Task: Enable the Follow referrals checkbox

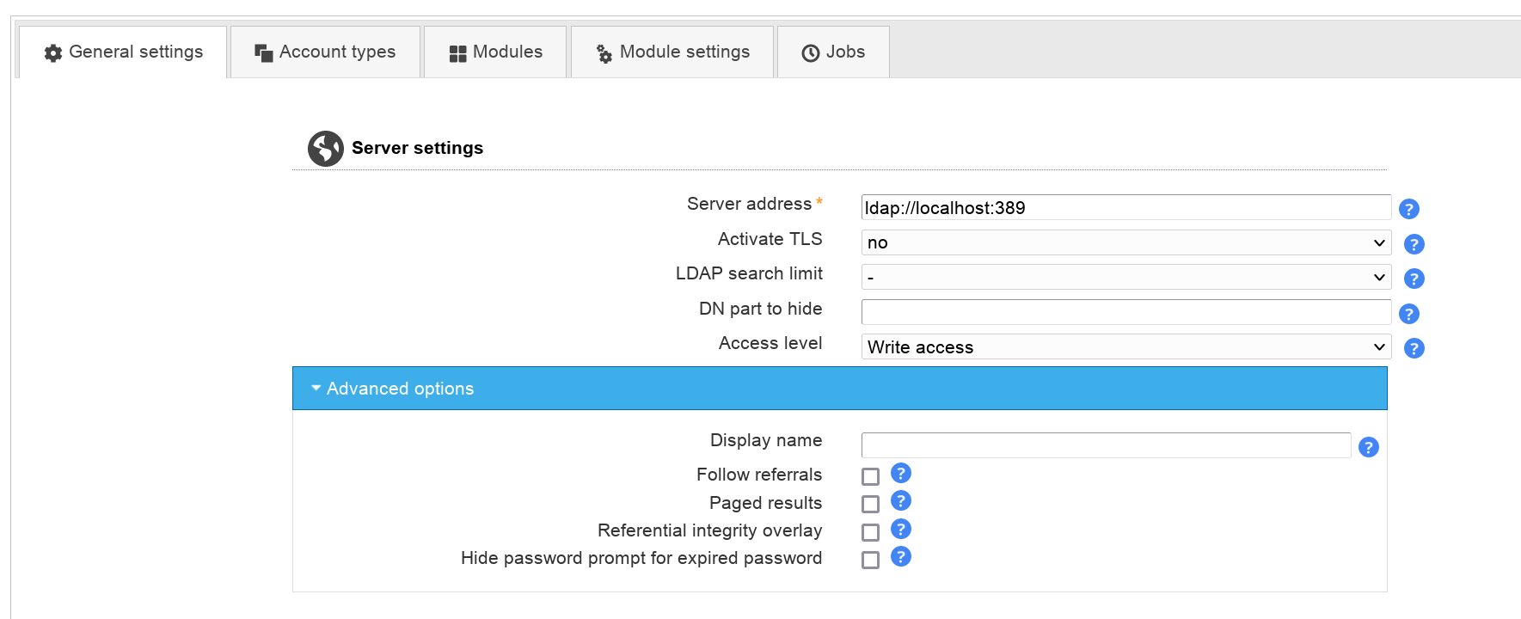Action: click(x=870, y=476)
